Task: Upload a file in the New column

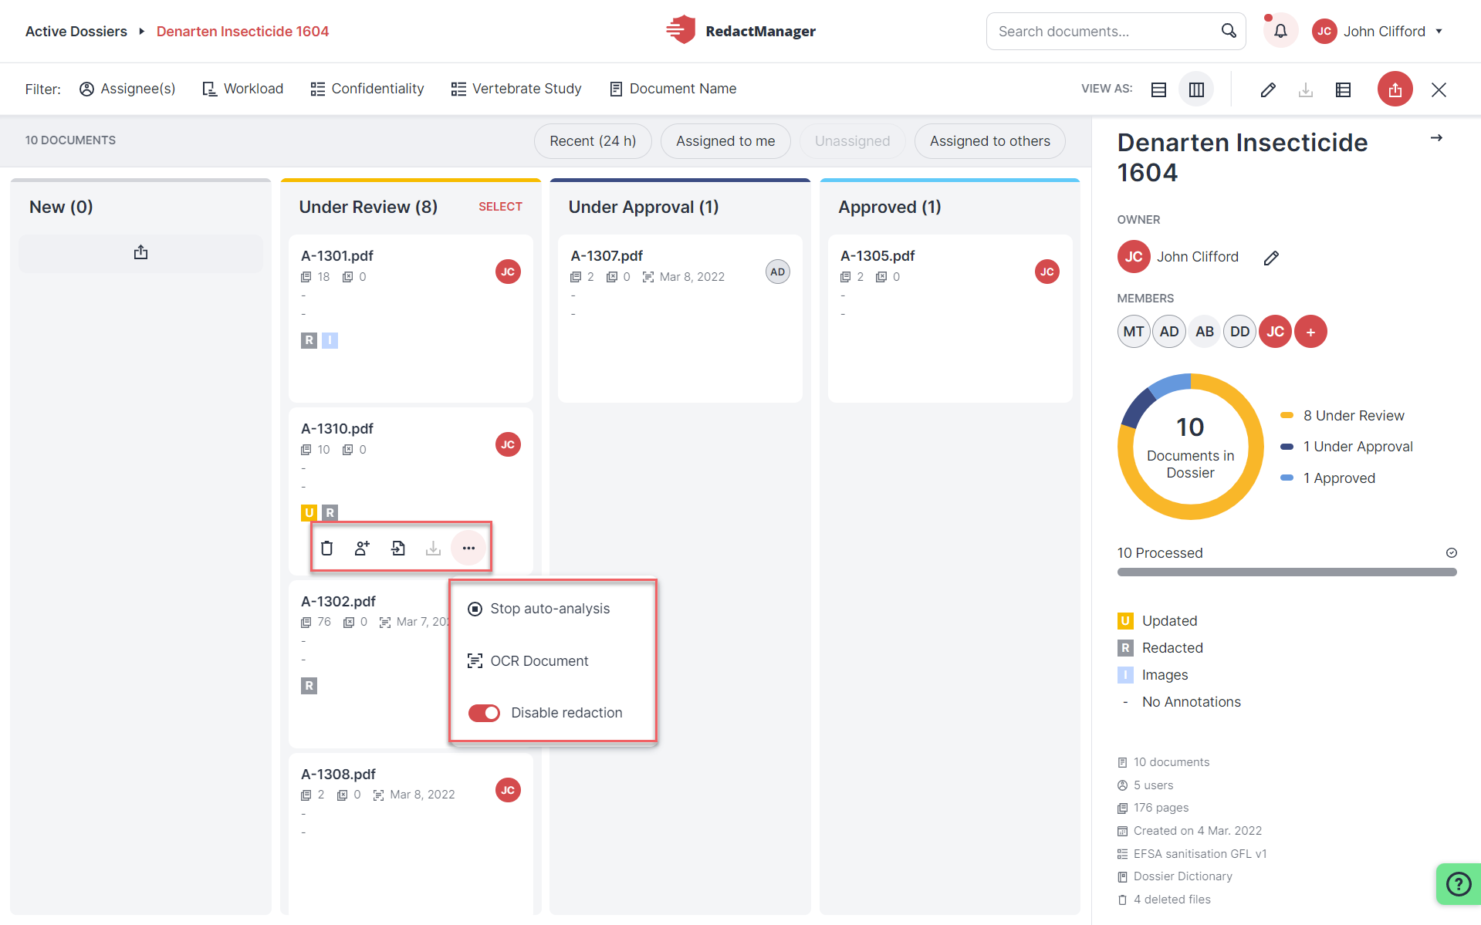Action: pyautogui.click(x=140, y=252)
